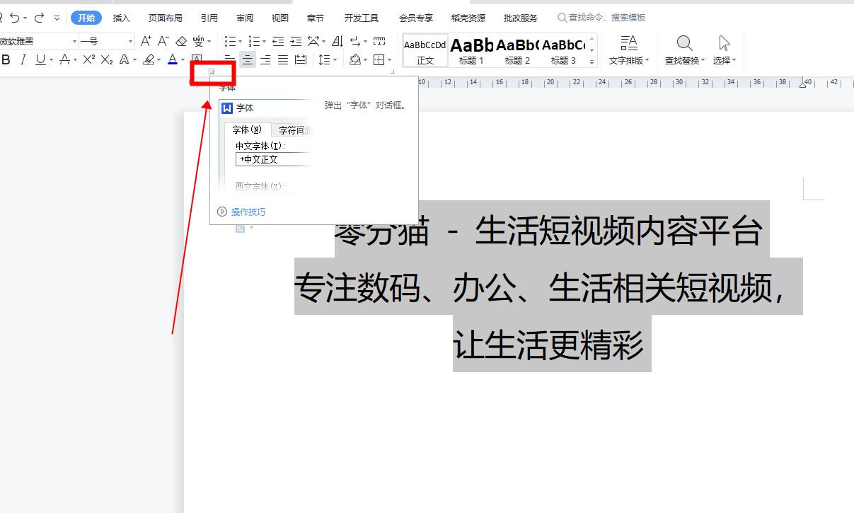The image size is (854, 513).
Task: Turn on center alignment
Action: pyautogui.click(x=248, y=60)
